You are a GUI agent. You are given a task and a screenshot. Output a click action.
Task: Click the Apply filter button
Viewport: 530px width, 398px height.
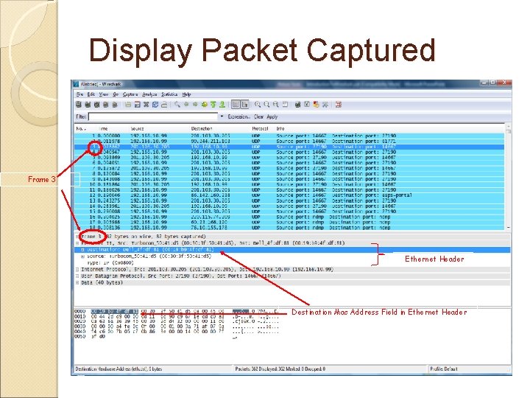(x=272, y=116)
